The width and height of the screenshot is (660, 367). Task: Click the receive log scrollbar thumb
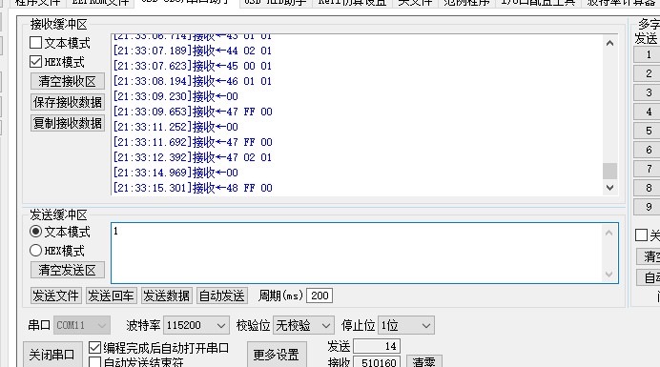coord(609,172)
